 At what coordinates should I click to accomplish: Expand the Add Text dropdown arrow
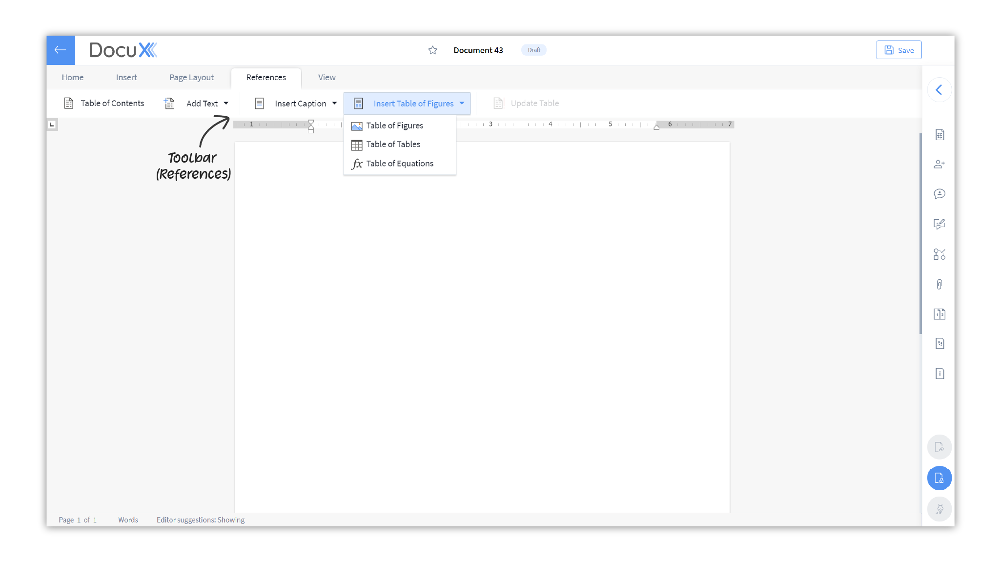(226, 103)
